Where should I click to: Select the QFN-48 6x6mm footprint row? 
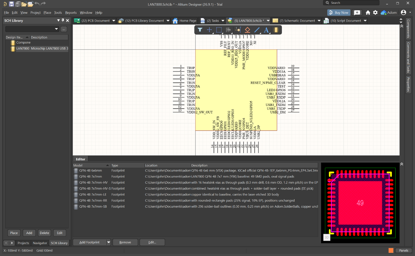coord(196,171)
